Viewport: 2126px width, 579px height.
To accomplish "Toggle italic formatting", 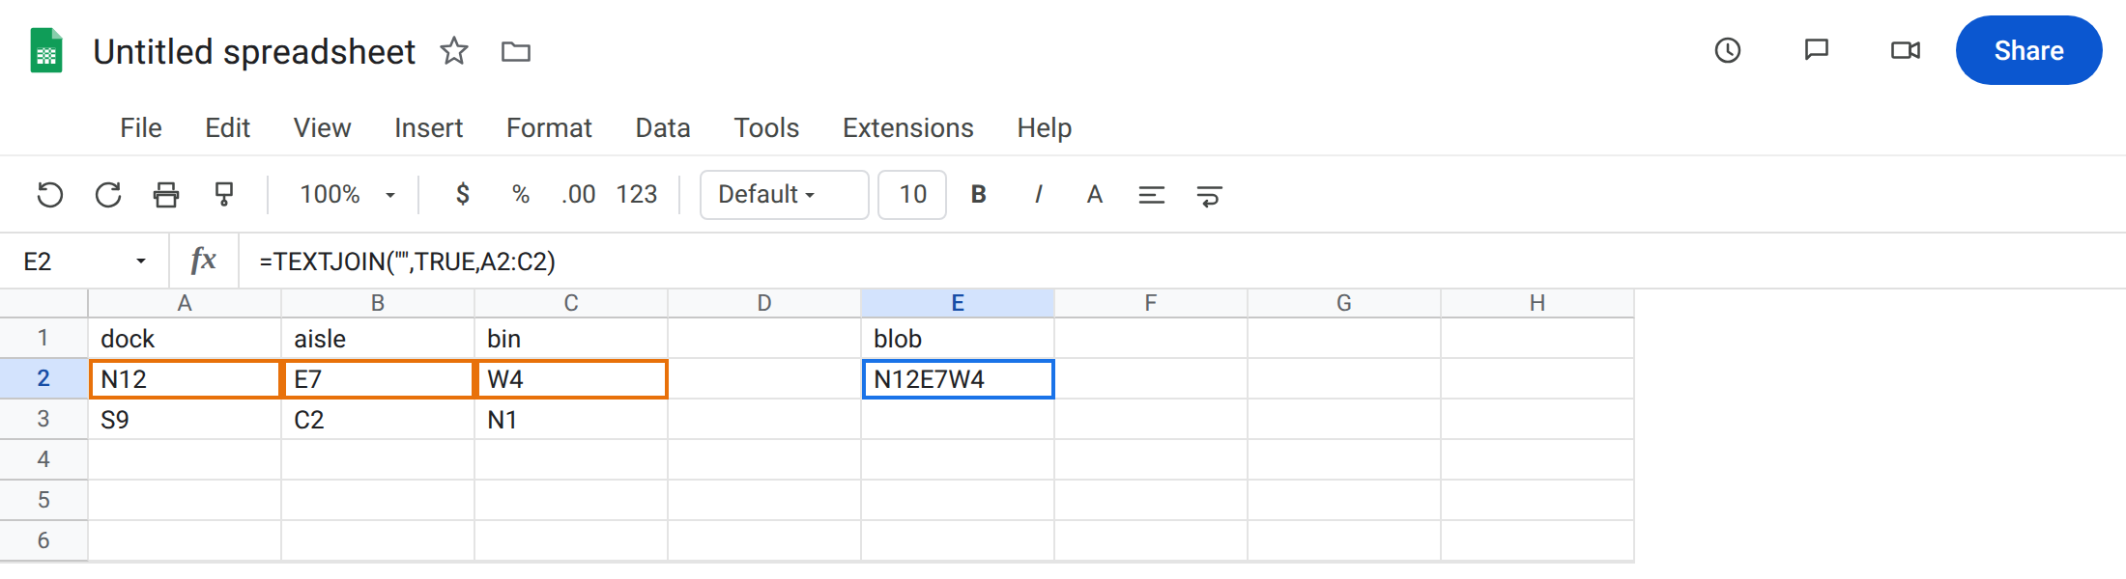I will tap(1038, 195).
